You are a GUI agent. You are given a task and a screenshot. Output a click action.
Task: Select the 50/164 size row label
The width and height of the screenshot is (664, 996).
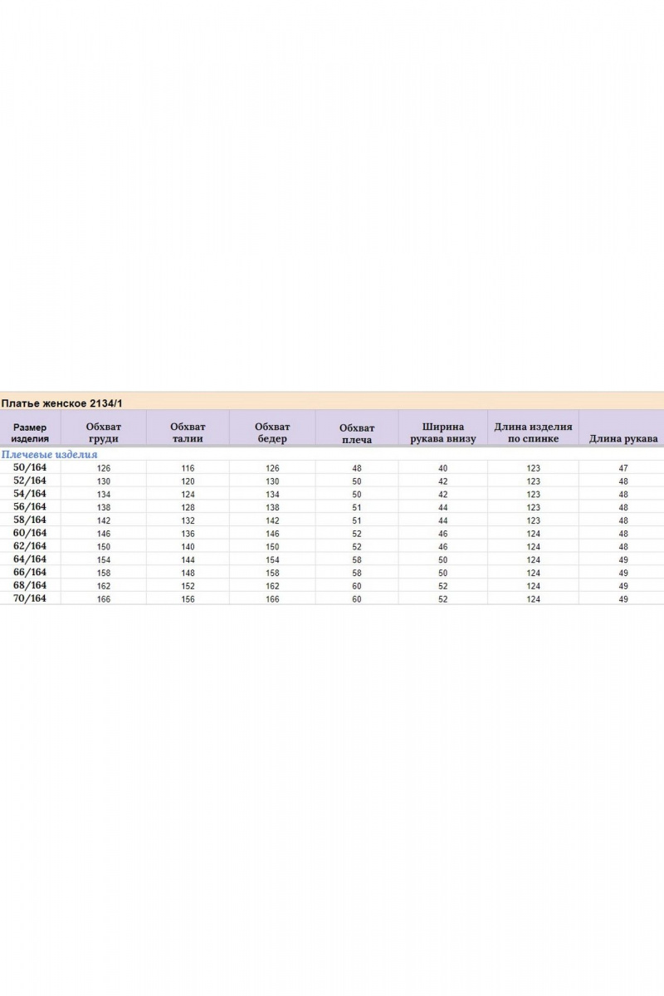pos(30,467)
